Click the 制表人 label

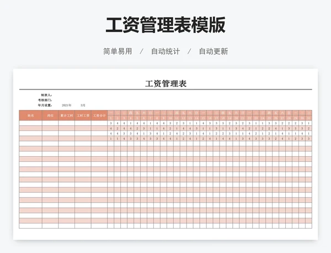click(46, 95)
